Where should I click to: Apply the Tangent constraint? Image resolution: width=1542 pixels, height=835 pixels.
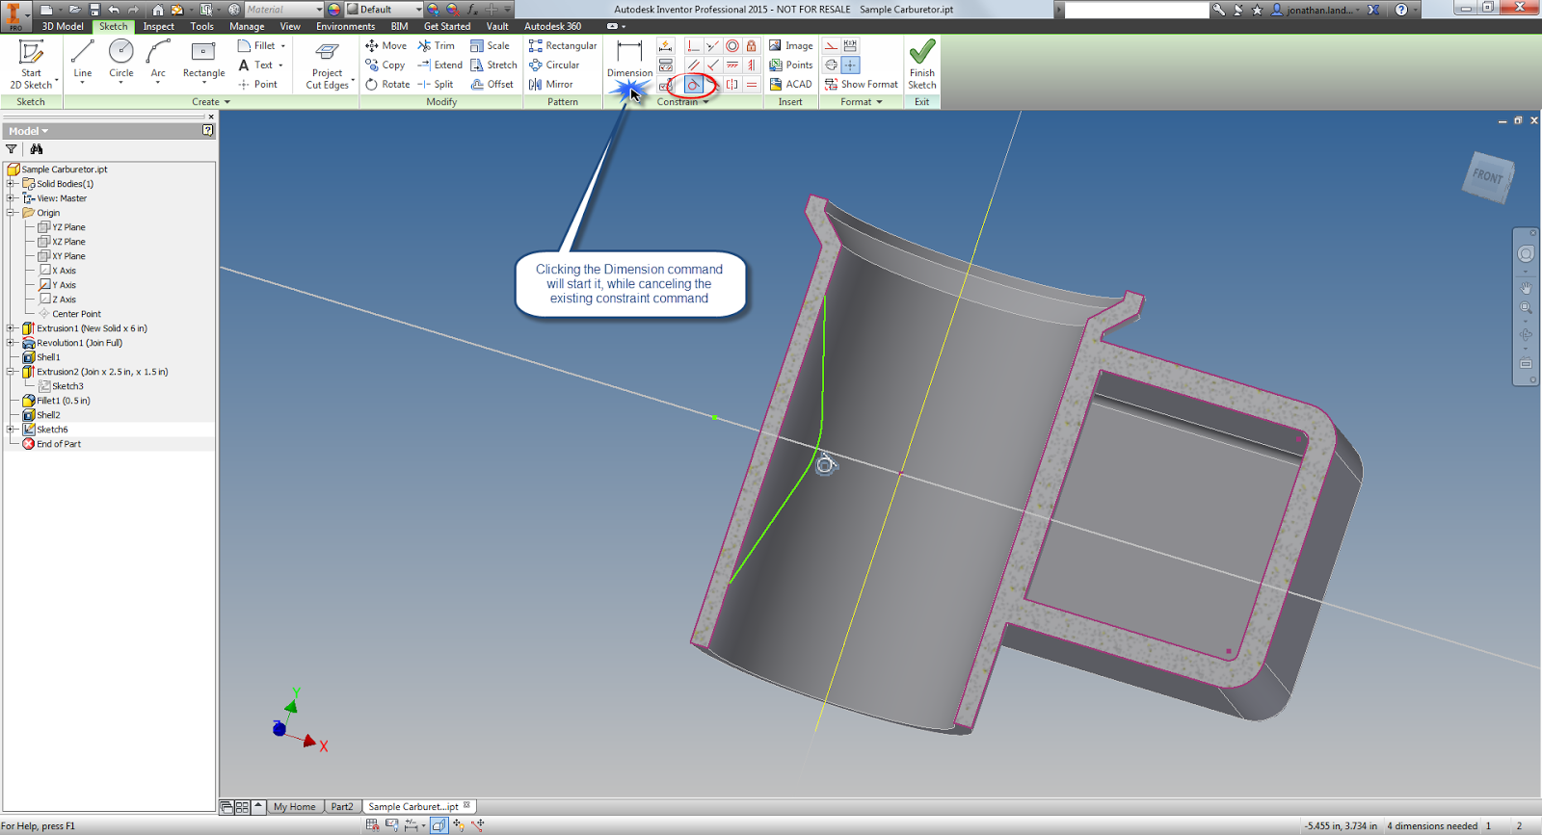click(694, 84)
